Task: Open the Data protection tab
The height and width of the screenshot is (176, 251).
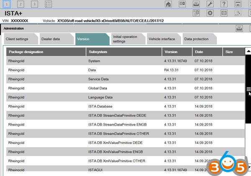Action: click(x=200, y=39)
